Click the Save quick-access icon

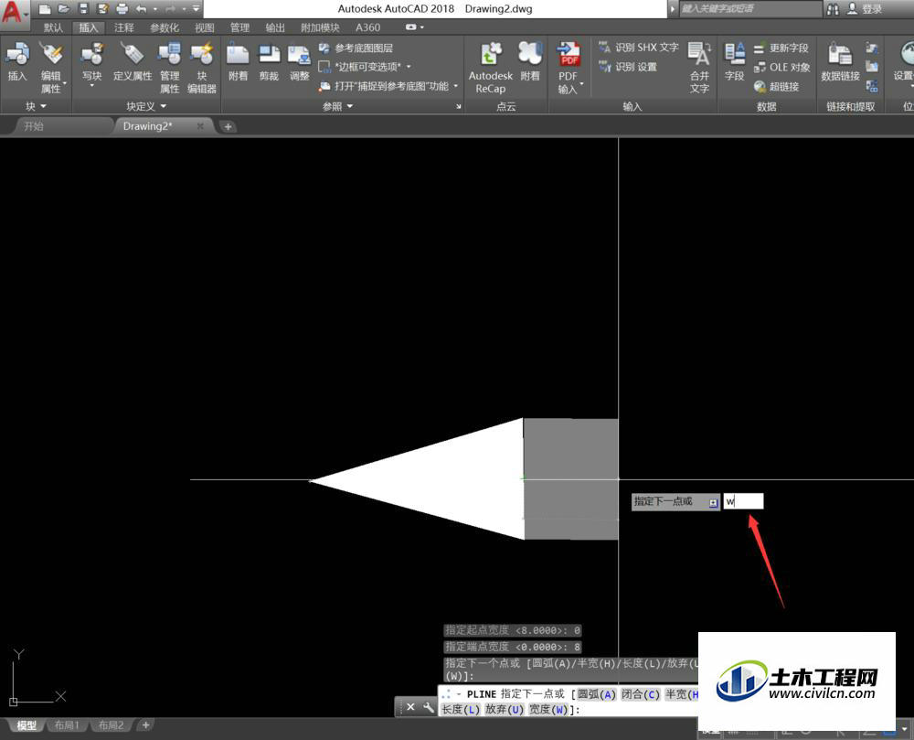83,9
